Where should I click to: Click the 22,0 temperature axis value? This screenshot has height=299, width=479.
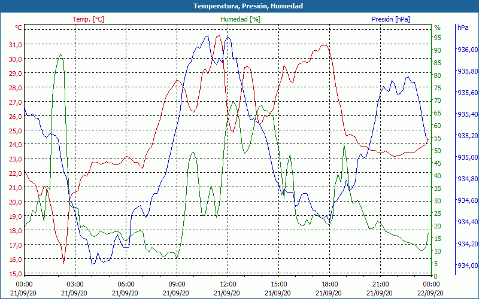(16, 173)
